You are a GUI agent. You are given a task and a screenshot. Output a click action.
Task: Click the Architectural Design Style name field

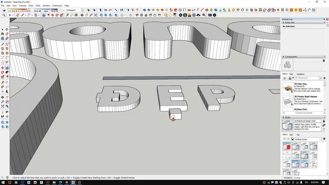click(x=307, y=121)
